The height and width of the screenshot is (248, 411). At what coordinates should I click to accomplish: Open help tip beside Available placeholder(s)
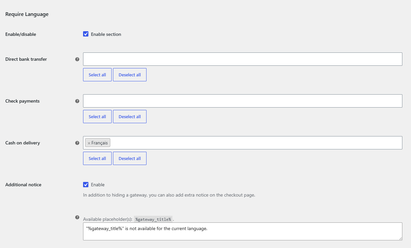[77, 217]
